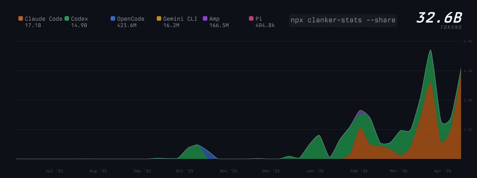Image resolution: width=477 pixels, height=178 pixels.
Task: Click the purple Amp sliver atop February peak
Action: click(361, 112)
